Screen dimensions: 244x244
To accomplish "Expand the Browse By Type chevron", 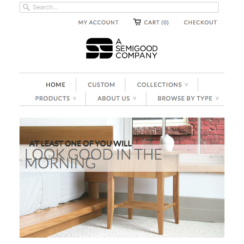I will [x=217, y=98].
